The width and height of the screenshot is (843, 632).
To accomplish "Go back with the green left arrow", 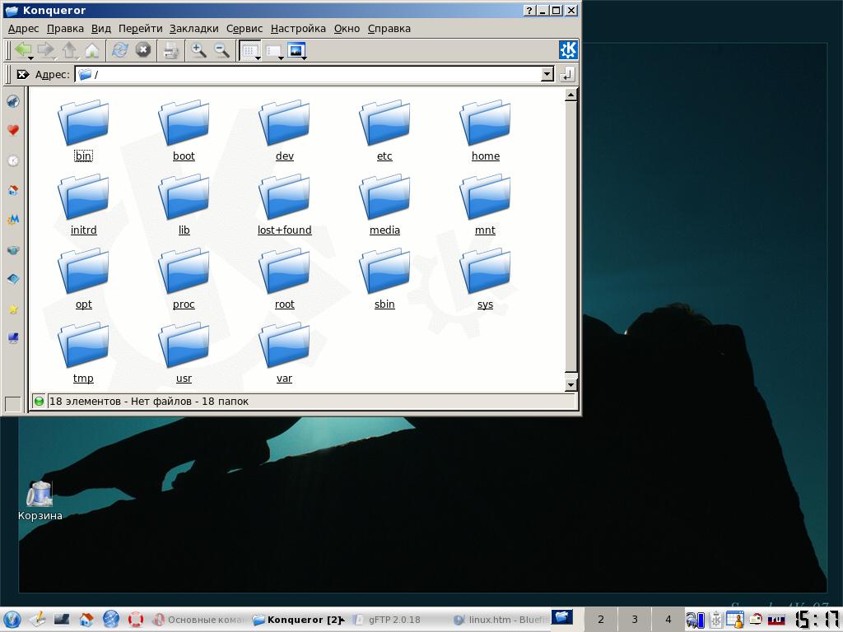I will click(x=22, y=50).
